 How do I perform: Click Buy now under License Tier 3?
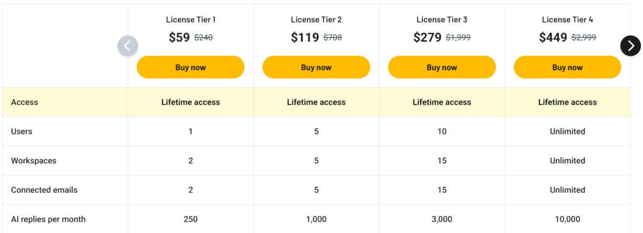pyautogui.click(x=442, y=67)
